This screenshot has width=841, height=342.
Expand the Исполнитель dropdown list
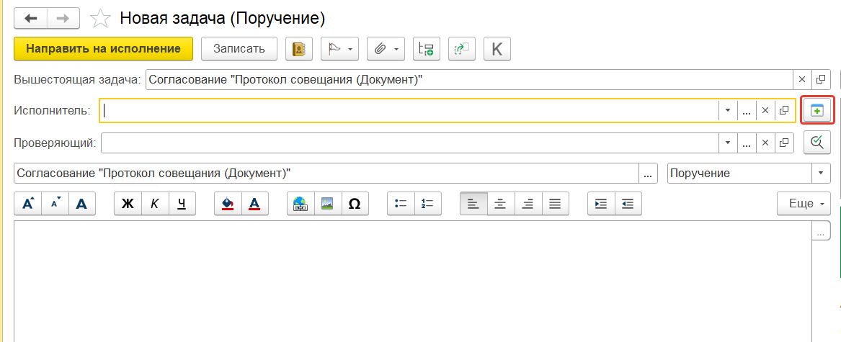[728, 111]
